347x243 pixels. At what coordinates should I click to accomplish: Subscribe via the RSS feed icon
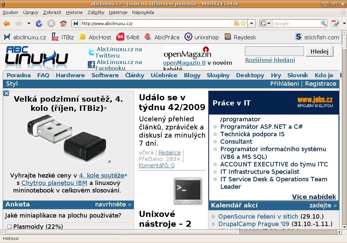236,23
